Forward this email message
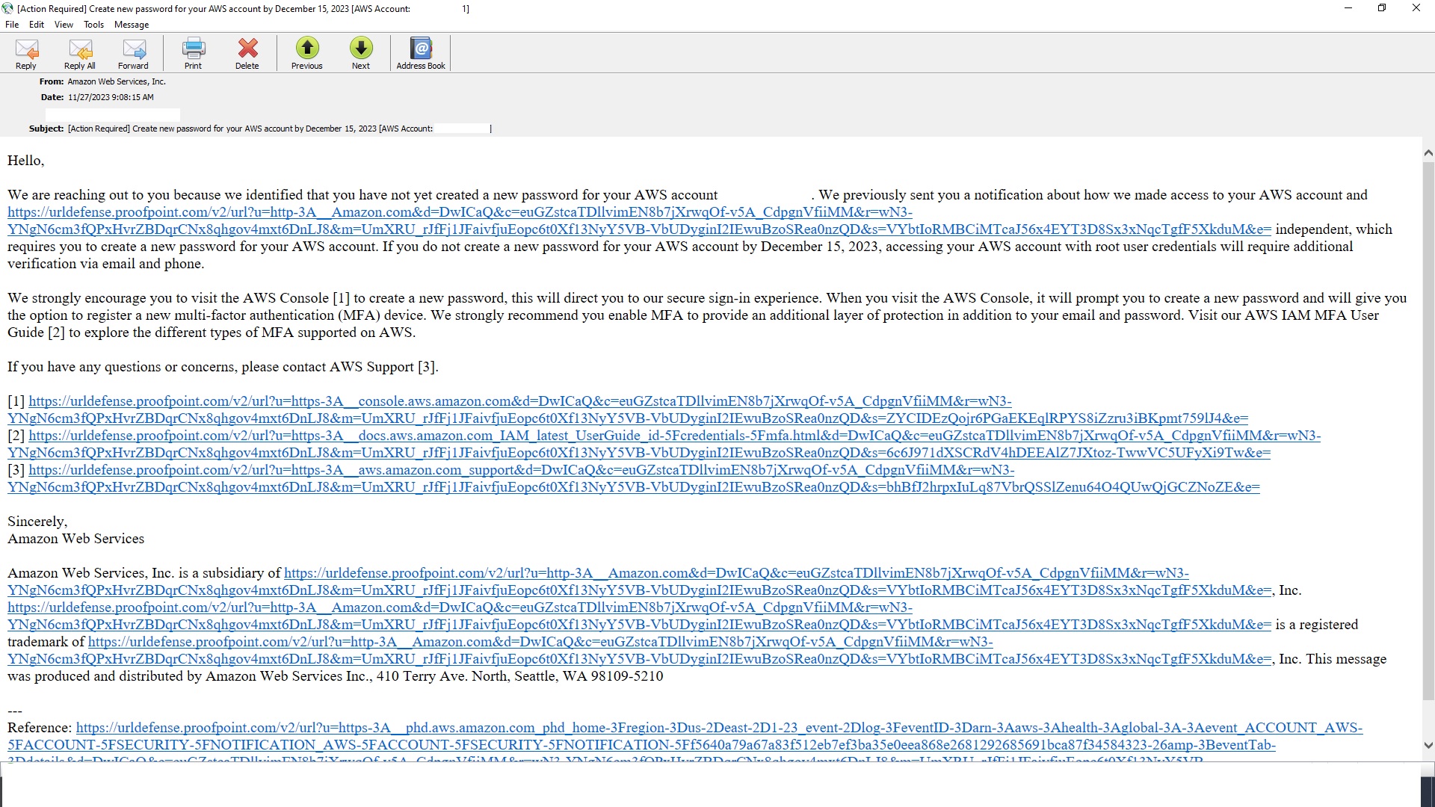The height and width of the screenshot is (807, 1435). tap(133, 54)
